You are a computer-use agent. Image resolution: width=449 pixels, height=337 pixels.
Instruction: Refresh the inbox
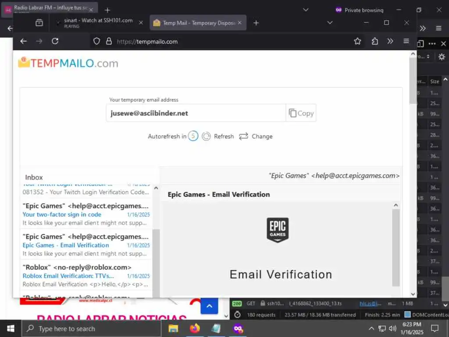point(218,136)
